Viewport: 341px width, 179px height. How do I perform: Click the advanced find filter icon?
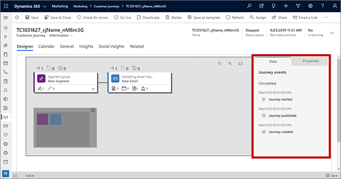pos(298,6)
